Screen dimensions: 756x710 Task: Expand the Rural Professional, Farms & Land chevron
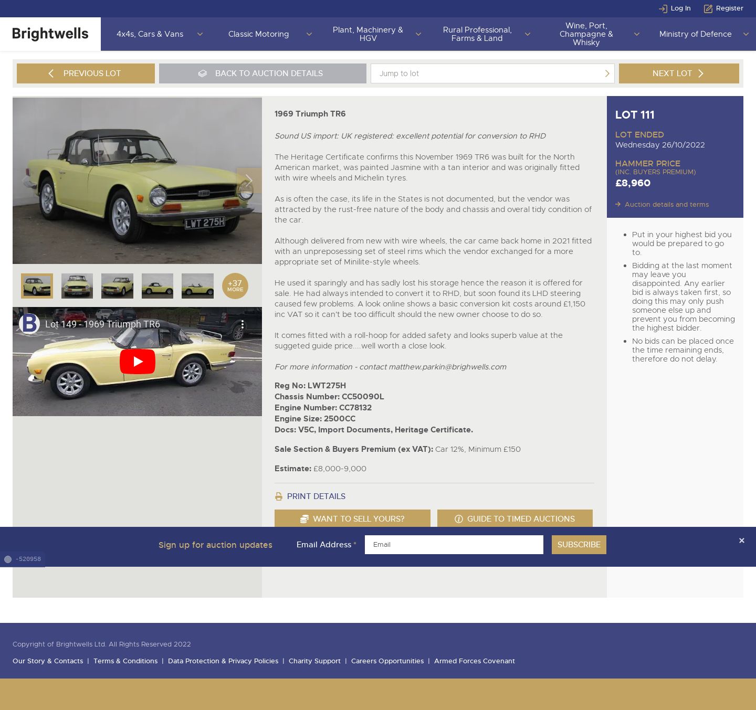(527, 34)
